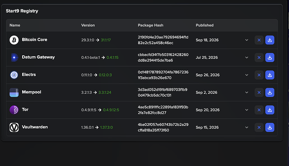Click the Sep 15, 2026 published date
This screenshot has width=289, height=166.
tap(207, 127)
